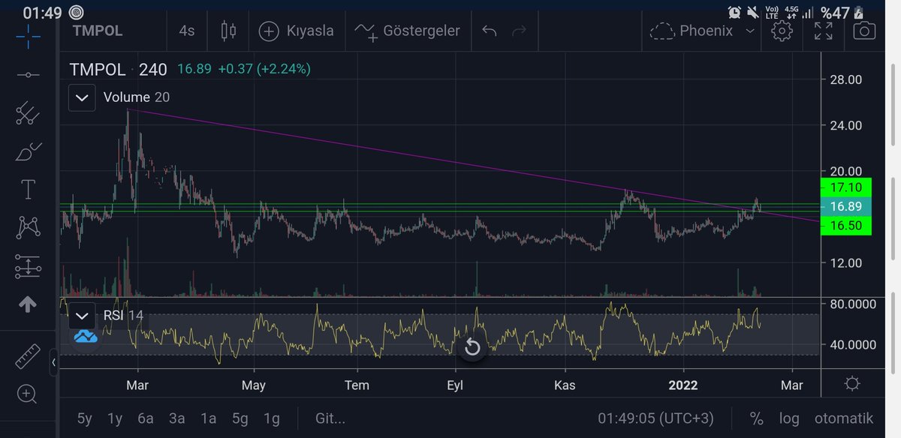Image resolution: width=901 pixels, height=438 pixels.
Task: Take a chart snapshot with camera icon
Action: [x=864, y=31]
